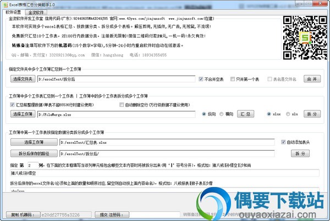Click 选择工作簿 beside 汇总表.xlsx path

tap(34, 142)
